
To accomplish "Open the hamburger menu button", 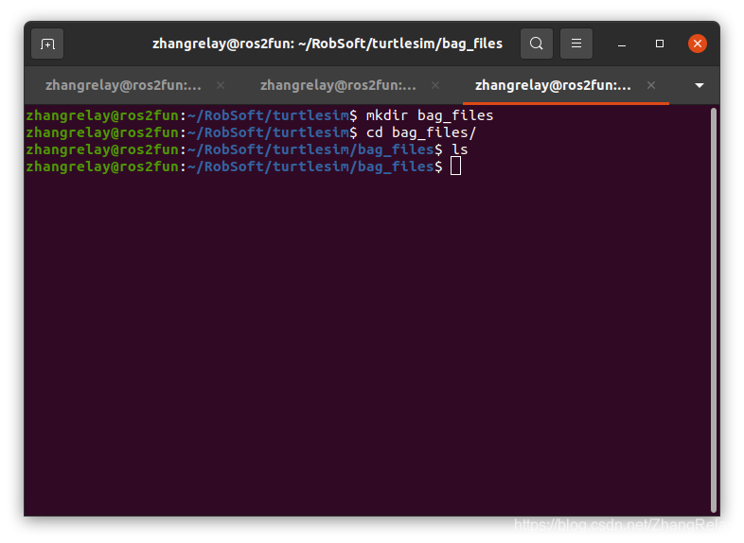I will (576, 44).
